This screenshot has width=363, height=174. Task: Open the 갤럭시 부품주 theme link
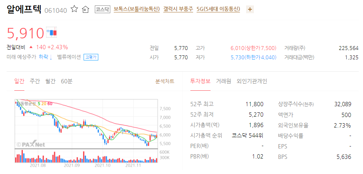point(178,9)
